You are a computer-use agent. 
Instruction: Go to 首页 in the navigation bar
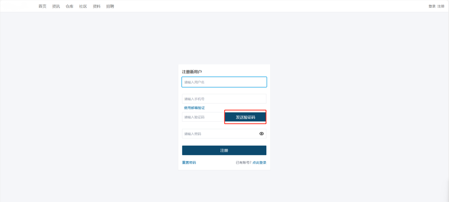pos(42,6)
